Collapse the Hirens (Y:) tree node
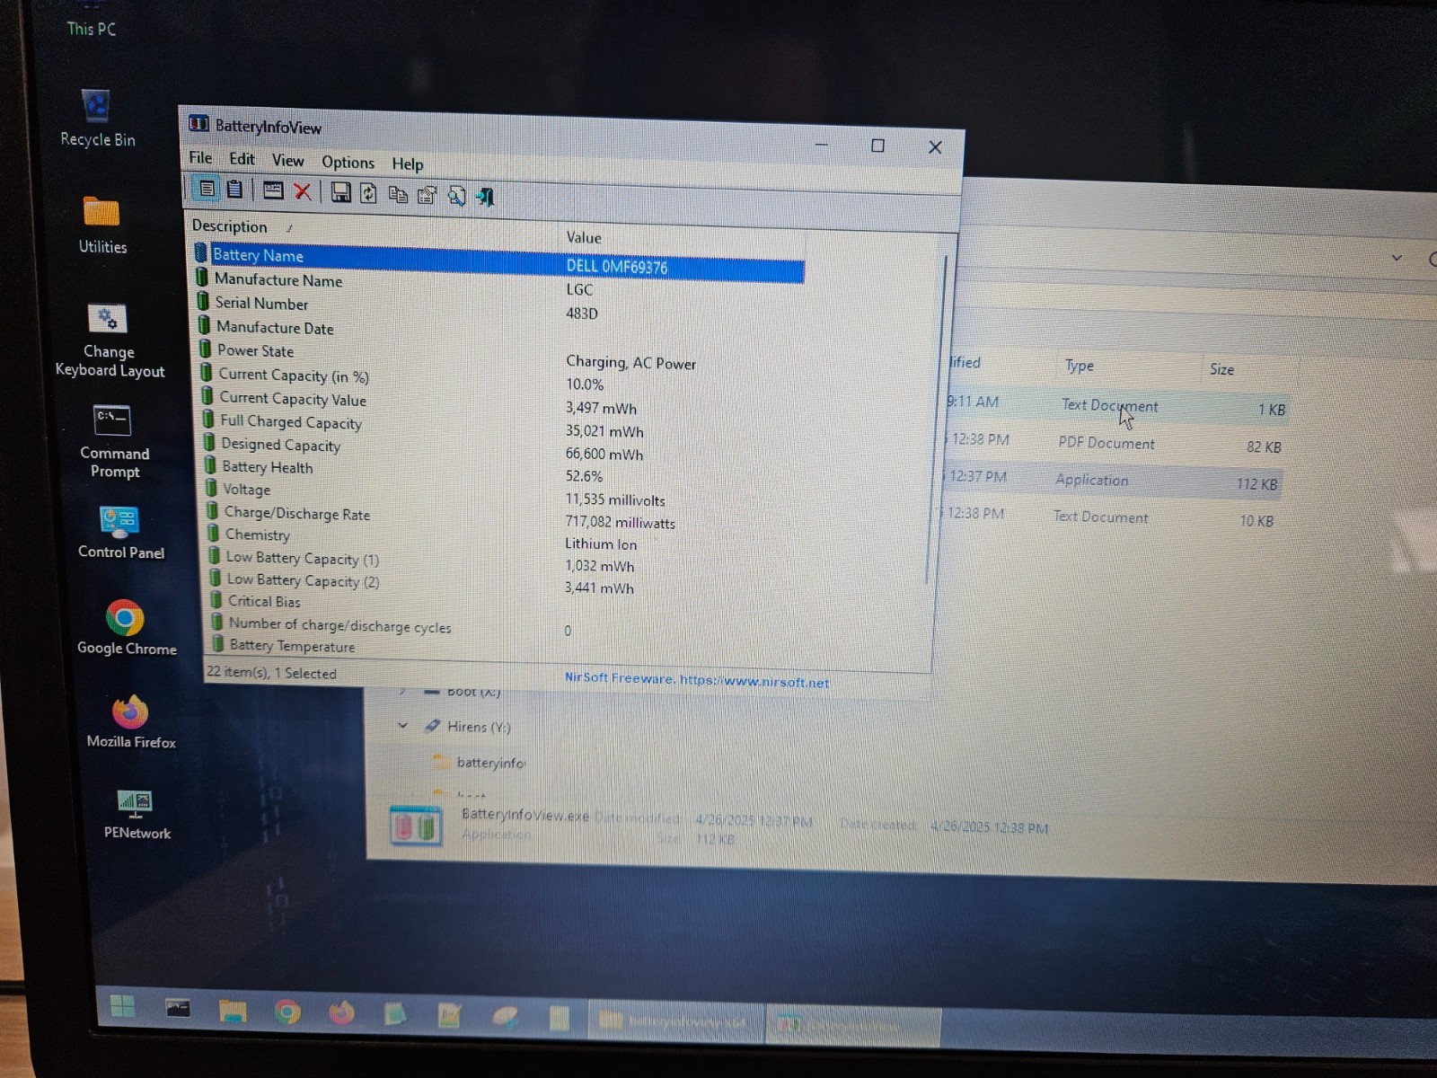 coord(403,725)
